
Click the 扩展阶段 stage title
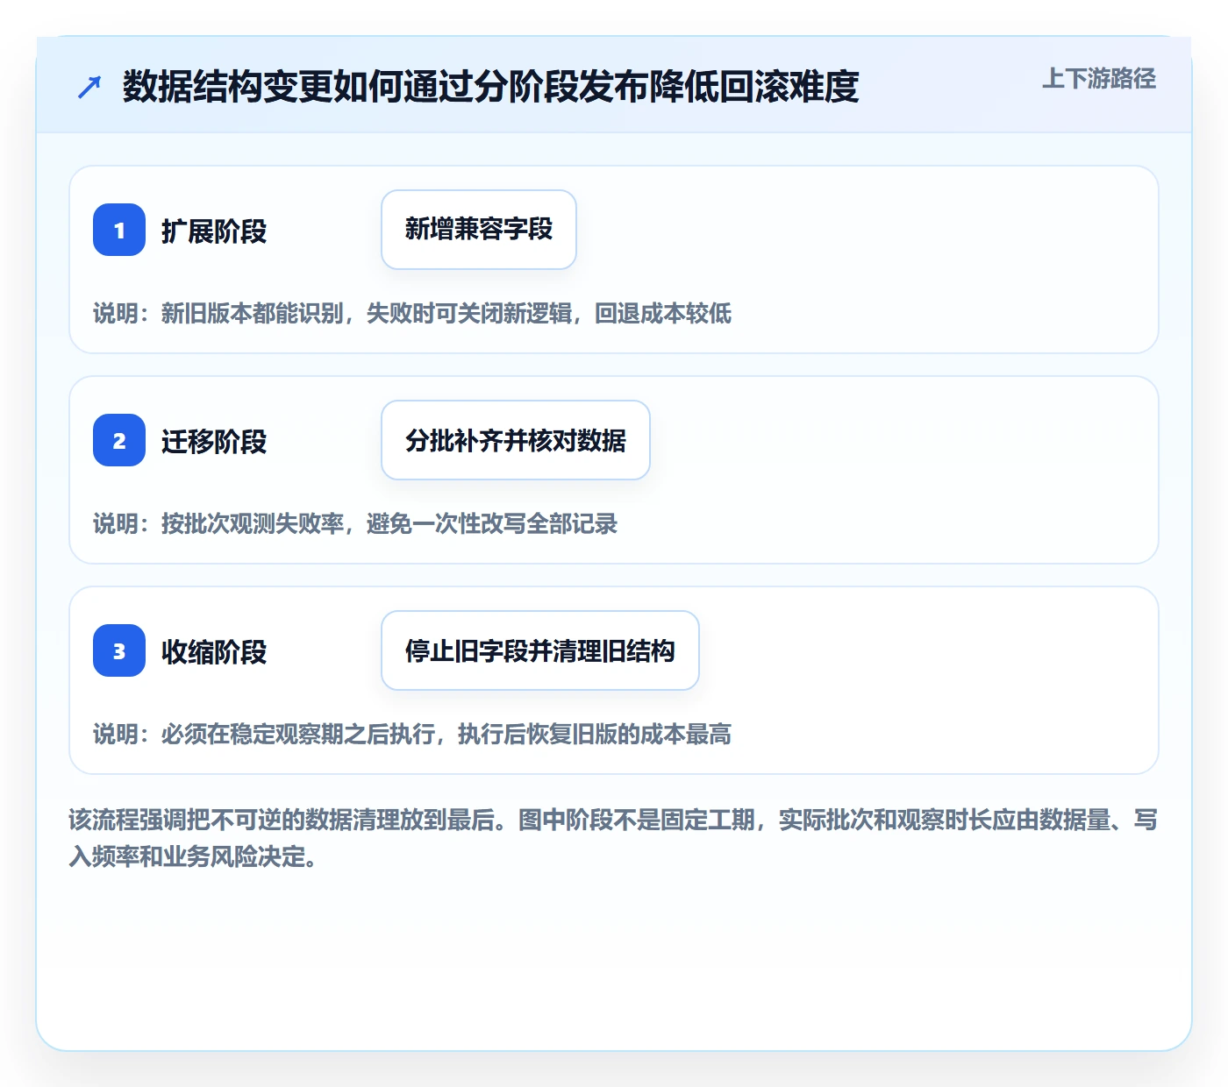(x=214, y=231)
